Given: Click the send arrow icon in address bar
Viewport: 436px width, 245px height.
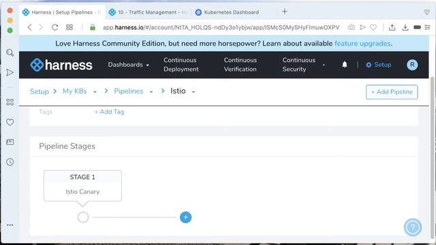Looking at the screenshot, I should tap(362, 27).
